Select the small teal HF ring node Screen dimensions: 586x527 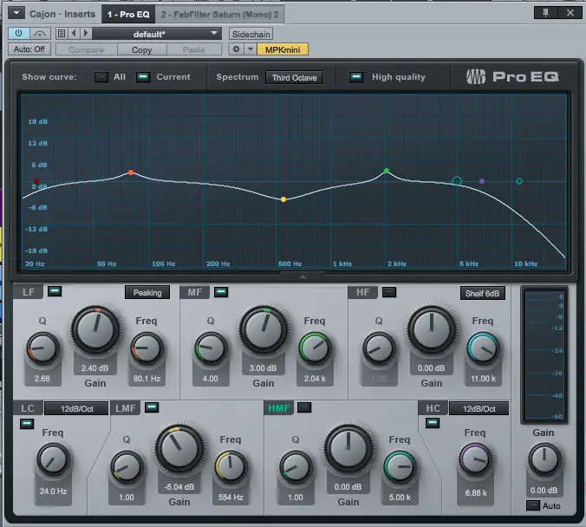pyautogui.click(x=519, y=181)
